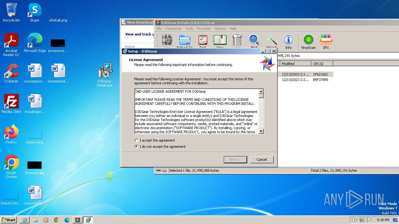The image size is (399, 224).
Task: Close the D3DGear Setup window
Action: [274, 51]
